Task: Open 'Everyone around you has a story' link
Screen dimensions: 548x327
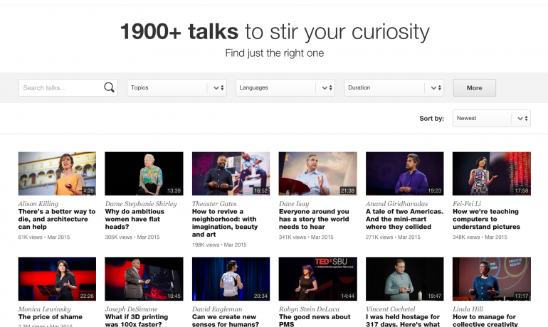Action: tap(314, 219)
